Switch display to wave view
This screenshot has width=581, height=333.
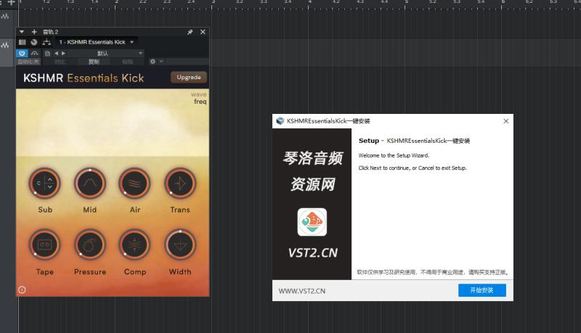point(198,94)
